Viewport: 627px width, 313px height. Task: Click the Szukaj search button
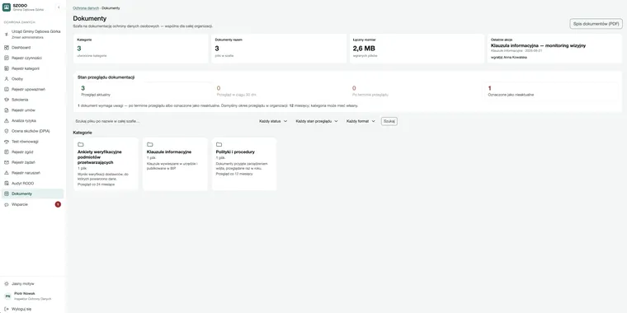[x=389, y=121]
